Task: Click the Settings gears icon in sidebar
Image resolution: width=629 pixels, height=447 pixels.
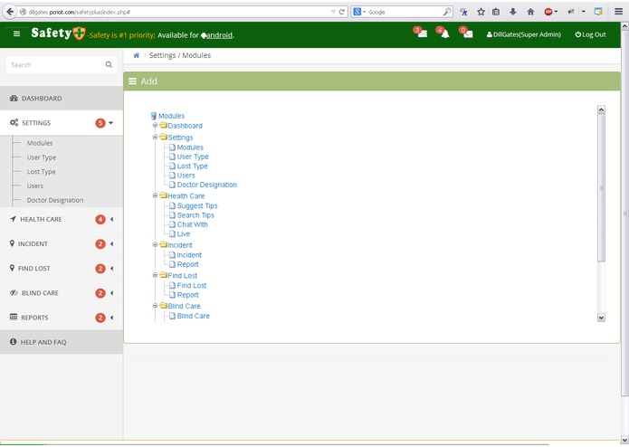Action: pos(14,123)
